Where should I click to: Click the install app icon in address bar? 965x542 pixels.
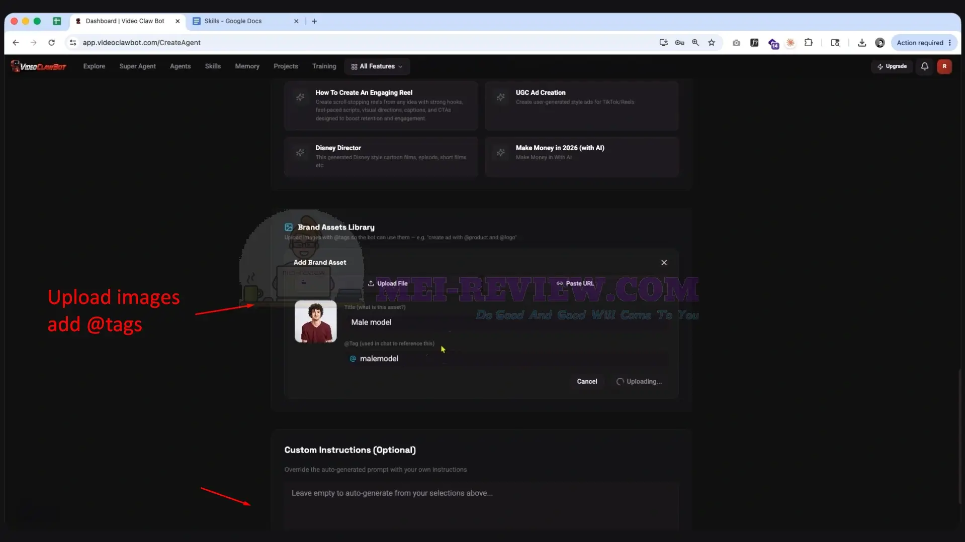click(663, 43)
